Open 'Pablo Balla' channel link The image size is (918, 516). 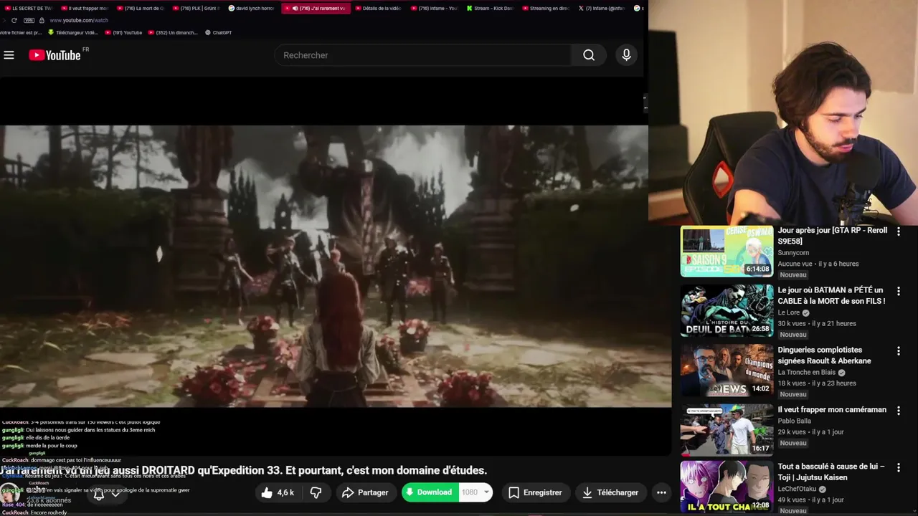tap(795, 421)
